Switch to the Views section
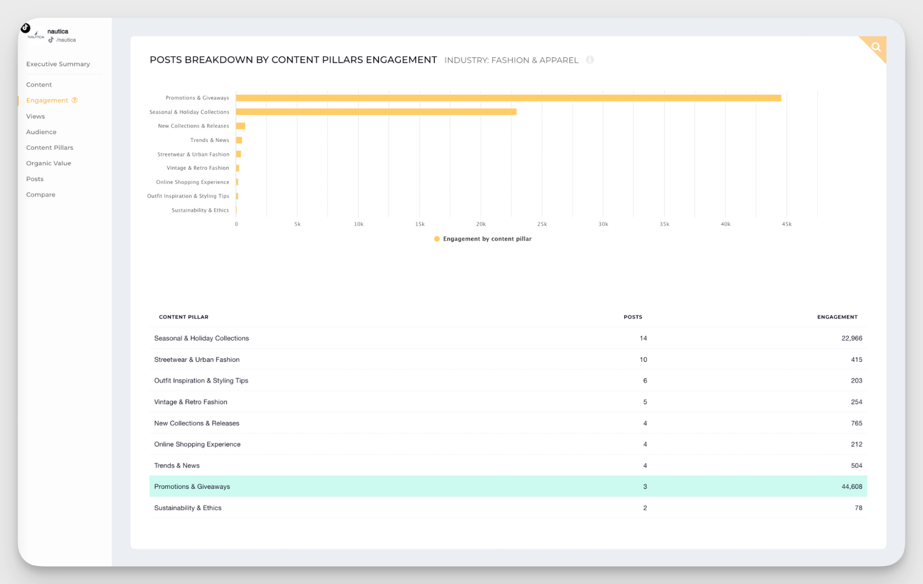Viewport: 923px width, 584px height. [x=36, y=116]
